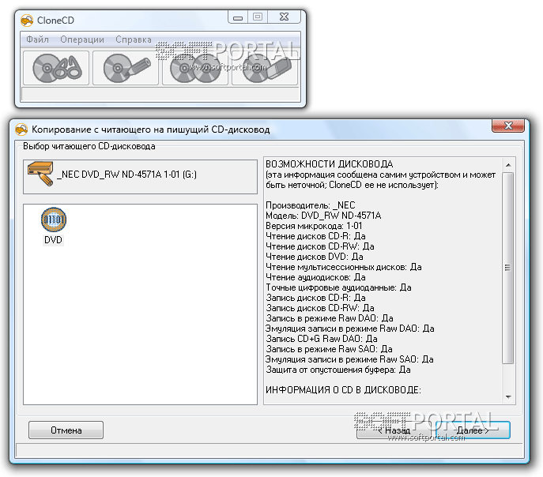The height and width of the screenshot is (477, 543).
Task: Open the Файл menu in CloneCD
Action: [37, 39]
